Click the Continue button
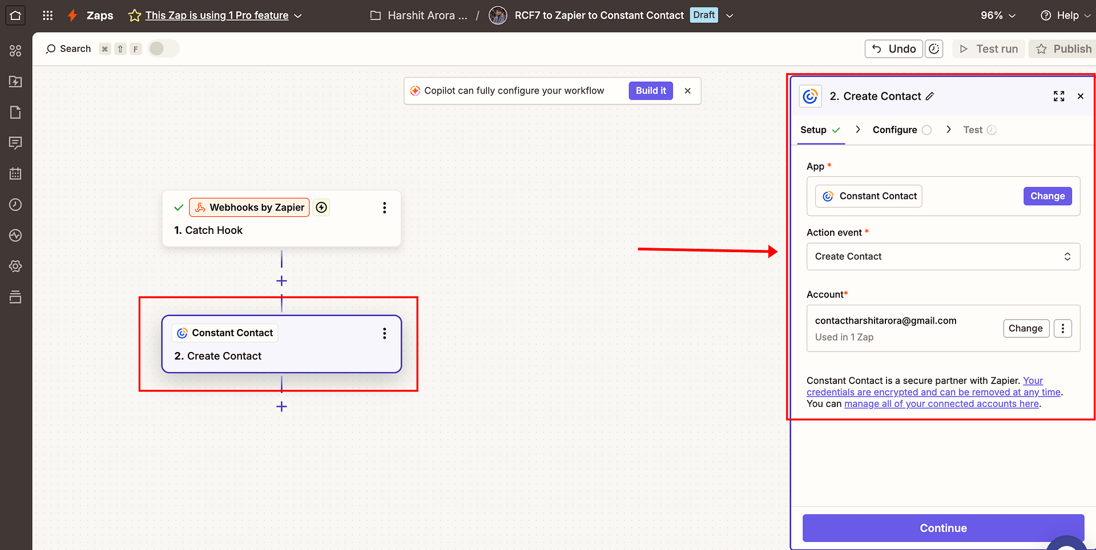 (943, 528)
